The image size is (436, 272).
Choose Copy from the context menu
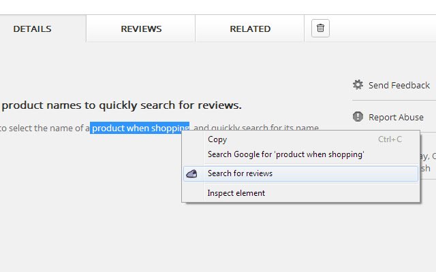[x=300, y=139]
